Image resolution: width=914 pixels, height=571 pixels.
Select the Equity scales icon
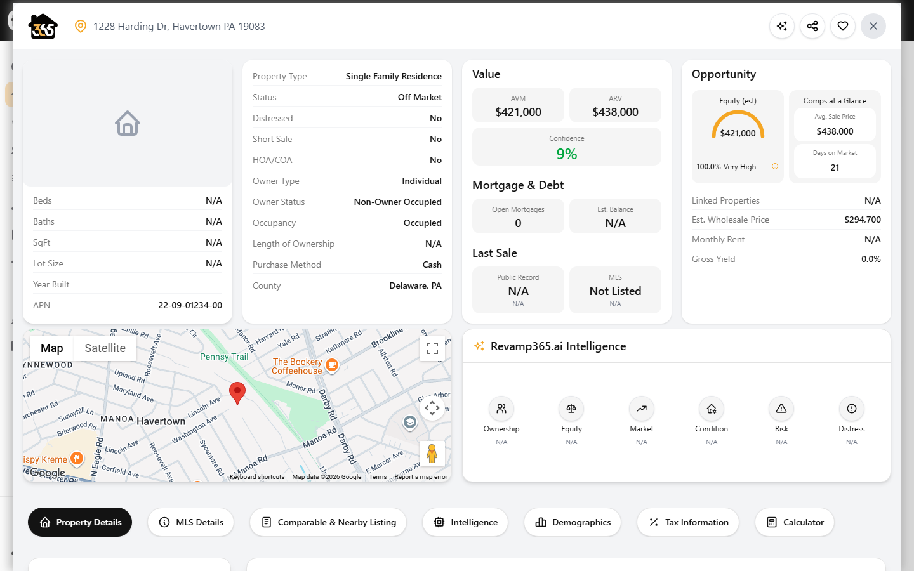click(571, 409)
